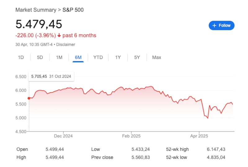Select the 6M time range tab
Image resolution: width=248 pixels, height=167 pixels.
pos(78,57)
